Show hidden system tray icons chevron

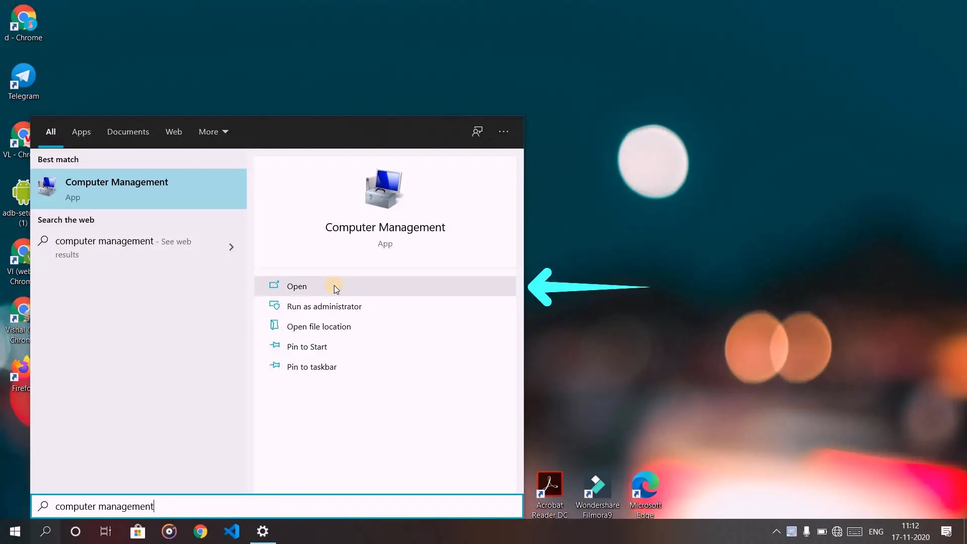pos(776,531)
